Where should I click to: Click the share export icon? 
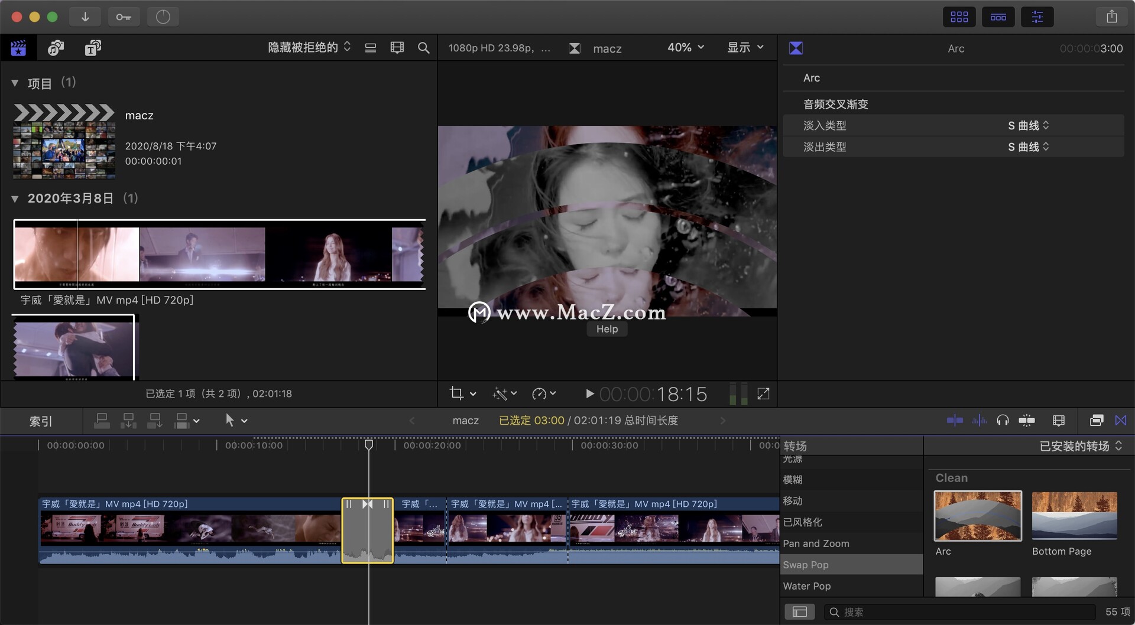pyautogui.click(x=1112, y=17)
